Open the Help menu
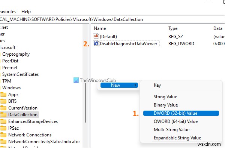Viewport: 225px width, 148px height. pos(26,12)
